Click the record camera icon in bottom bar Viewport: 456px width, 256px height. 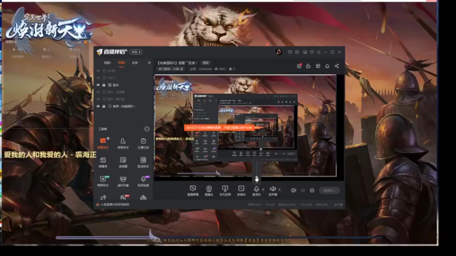tap(294, 191)
